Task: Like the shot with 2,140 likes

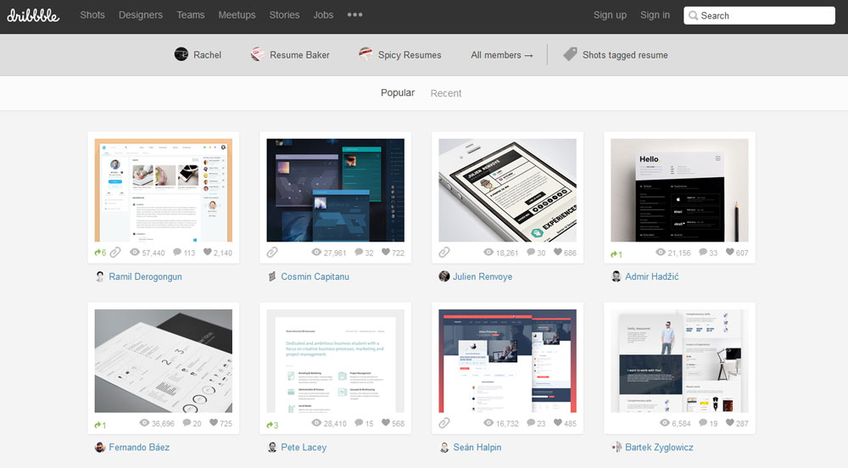Action: point(207,252)
